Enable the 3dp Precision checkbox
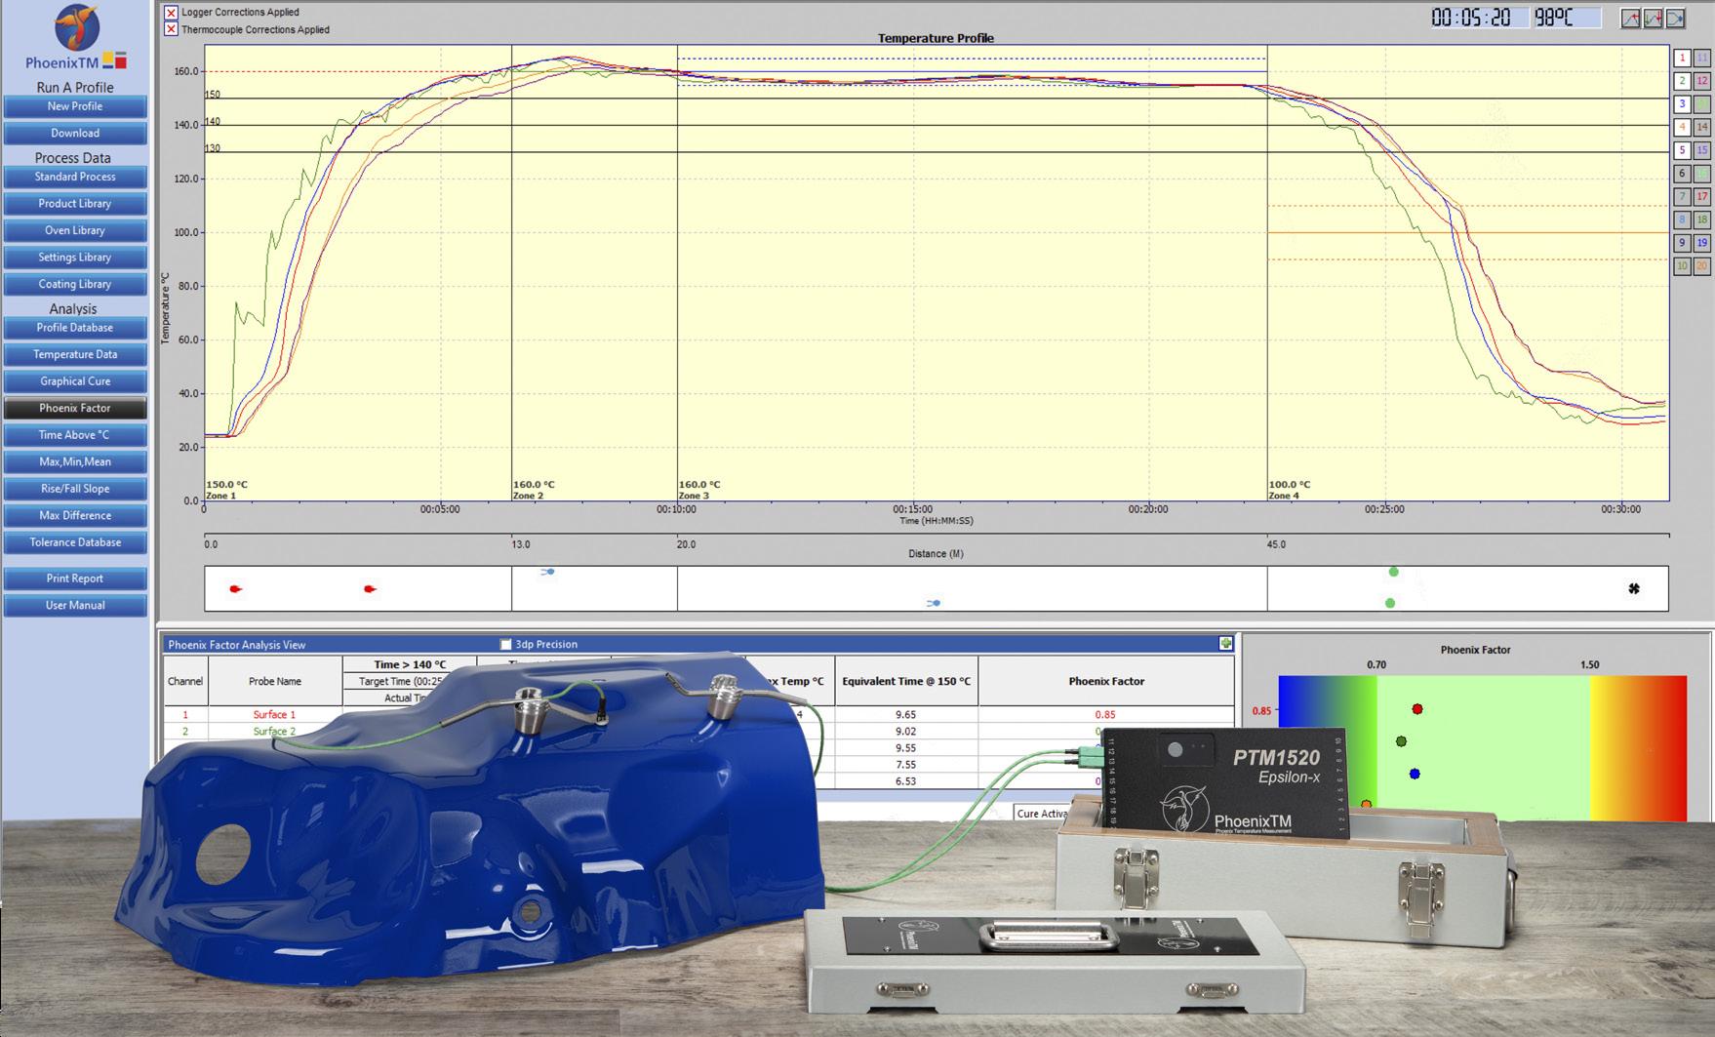The height and width of the screenshot is (1037, 1715). pyautogui.click(x=505, y=645)
